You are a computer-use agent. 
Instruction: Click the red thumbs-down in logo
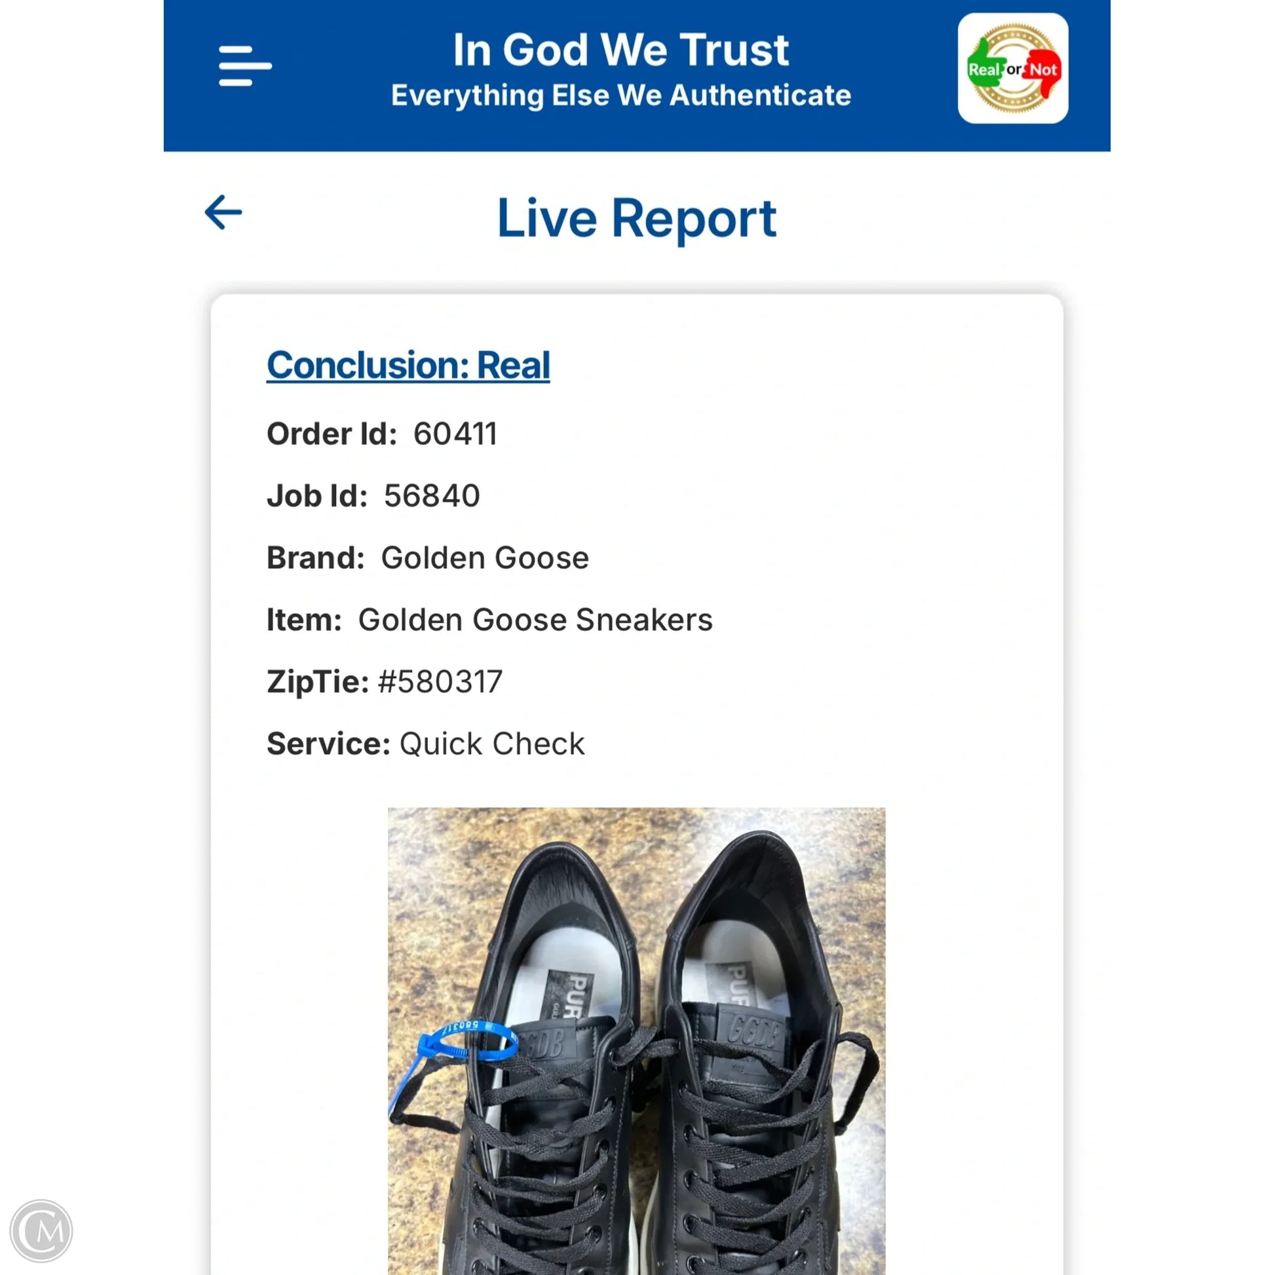[1042, 71]
